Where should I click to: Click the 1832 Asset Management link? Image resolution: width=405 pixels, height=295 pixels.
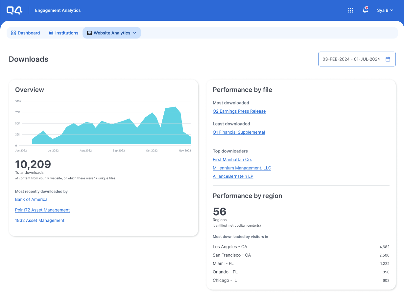pos(40,220)
